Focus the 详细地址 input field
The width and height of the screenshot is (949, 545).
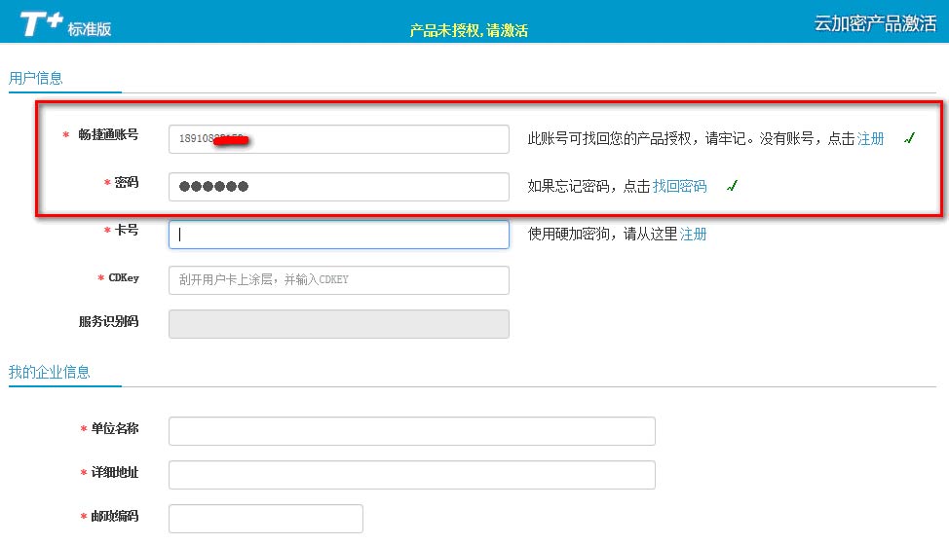click(x=411, y=475)
